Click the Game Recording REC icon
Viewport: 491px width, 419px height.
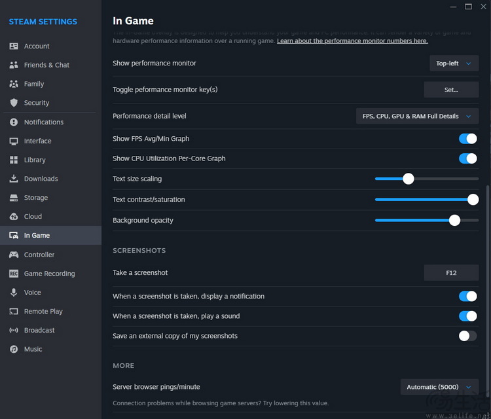[14, 274]
